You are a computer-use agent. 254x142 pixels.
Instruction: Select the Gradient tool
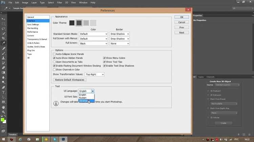[3, 73]
